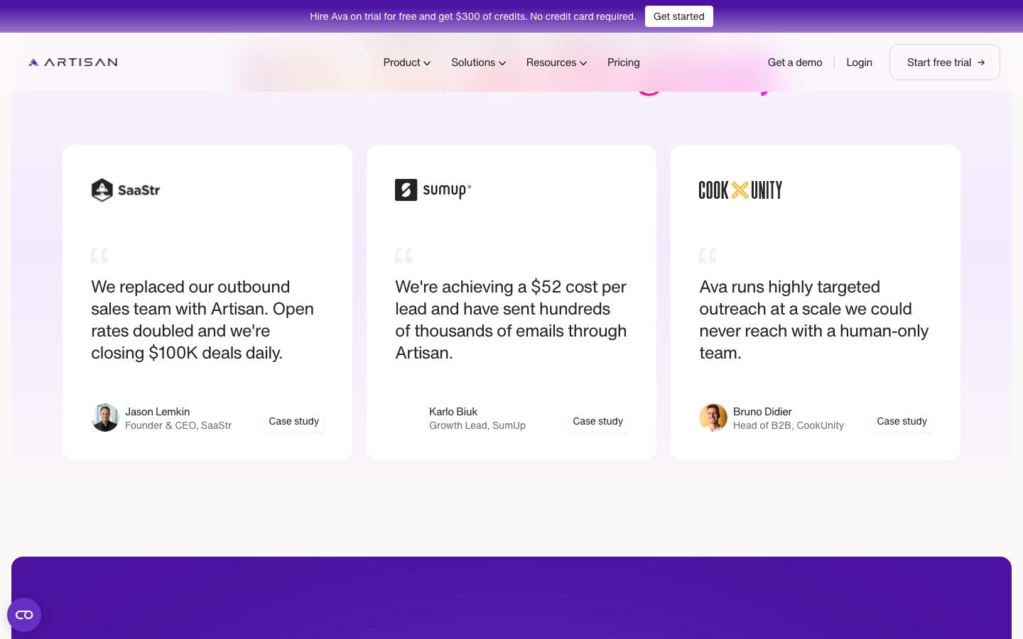This screenshot has width=1023, height=639.
Task: Expand the Product dropdown menu
Action: pyautogui.click(x=407, y=62)
